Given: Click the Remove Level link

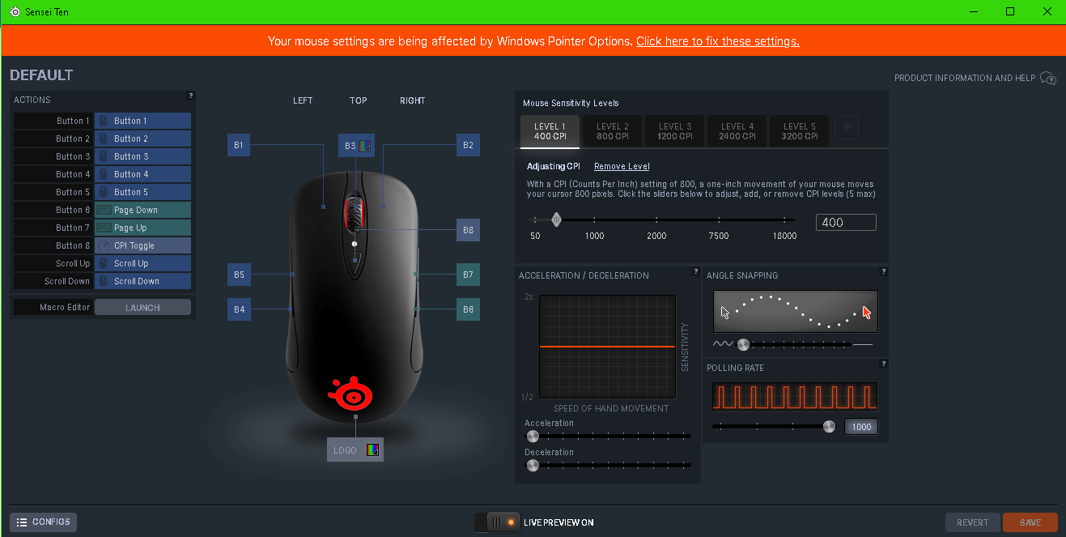Looking at the screenshot, I should point(622,166).
